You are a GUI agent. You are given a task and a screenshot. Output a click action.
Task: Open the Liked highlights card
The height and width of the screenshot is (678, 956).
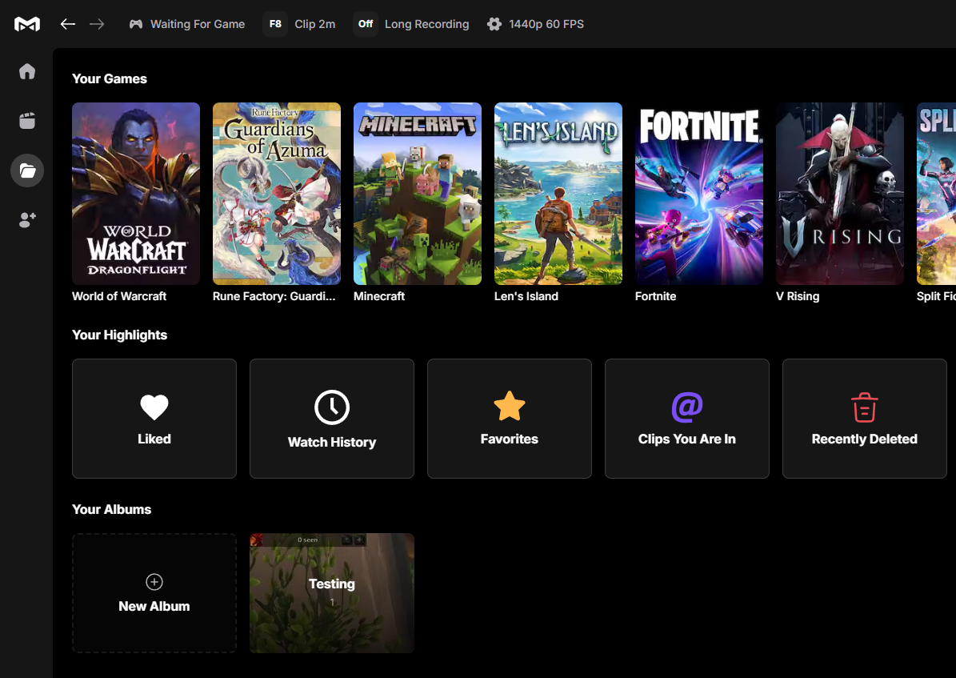click(x=154, y=419)
